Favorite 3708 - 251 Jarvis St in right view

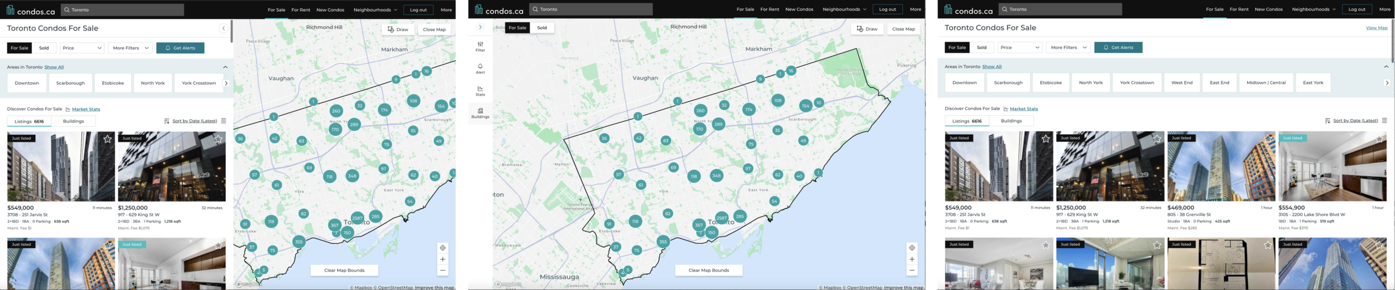click(x=1045, y=139)
